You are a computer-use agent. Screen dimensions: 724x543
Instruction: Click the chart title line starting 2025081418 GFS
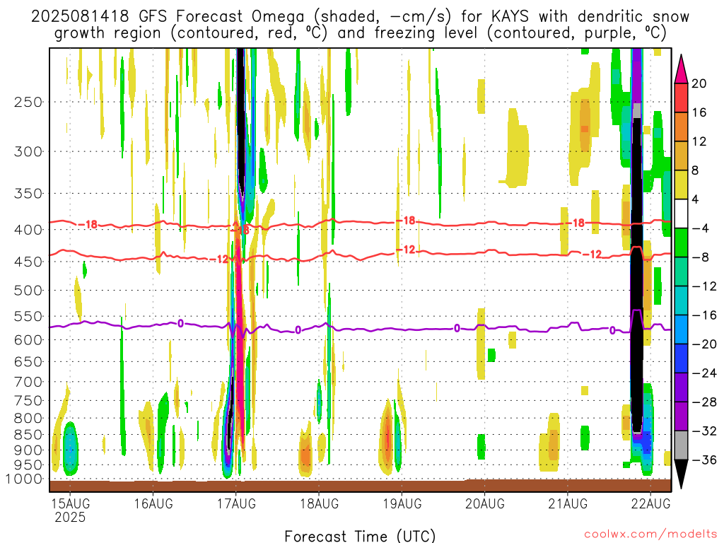(x=360, y=17)
